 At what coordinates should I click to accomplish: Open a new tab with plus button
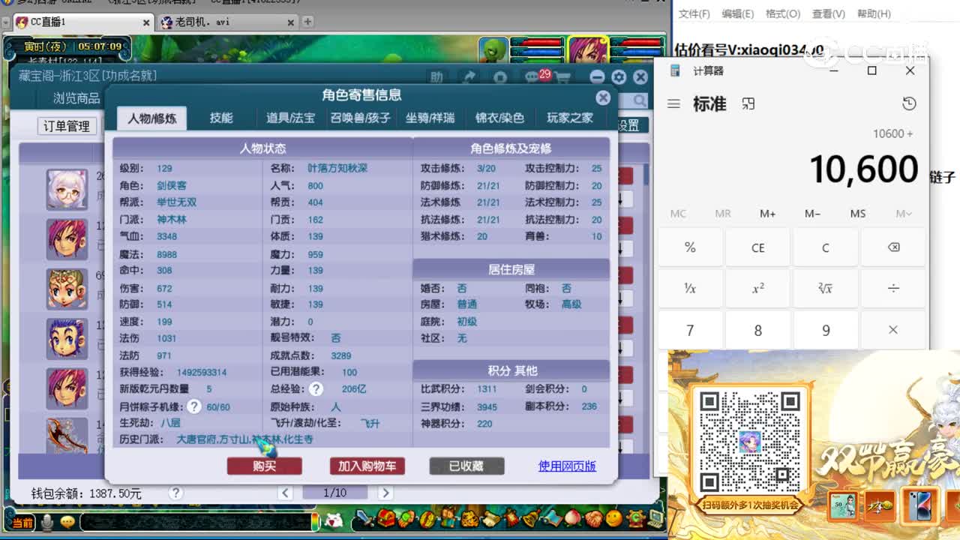(x=307, y=22)
